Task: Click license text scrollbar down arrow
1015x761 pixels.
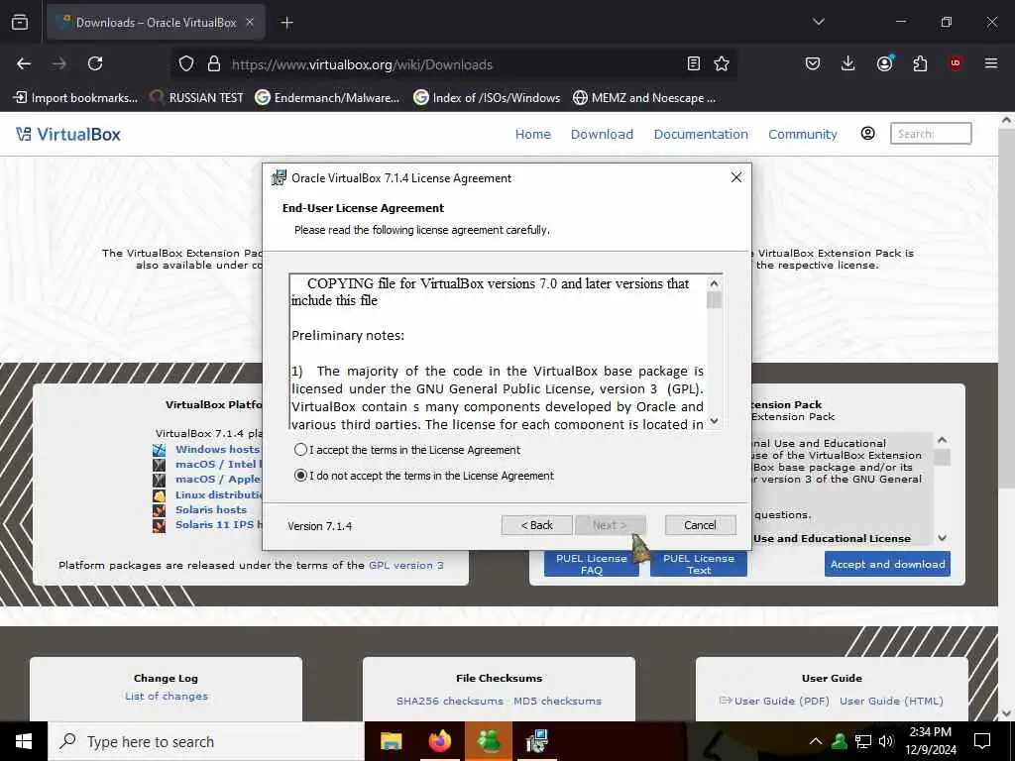Action: pyautogui.click(x=714, y=420)
